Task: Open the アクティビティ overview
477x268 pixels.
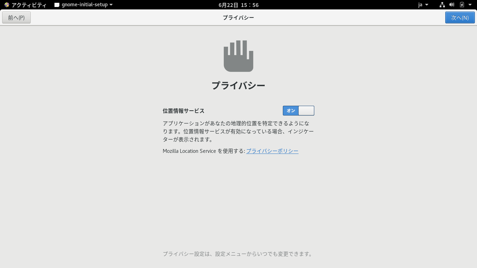Action: click(29, 5)
